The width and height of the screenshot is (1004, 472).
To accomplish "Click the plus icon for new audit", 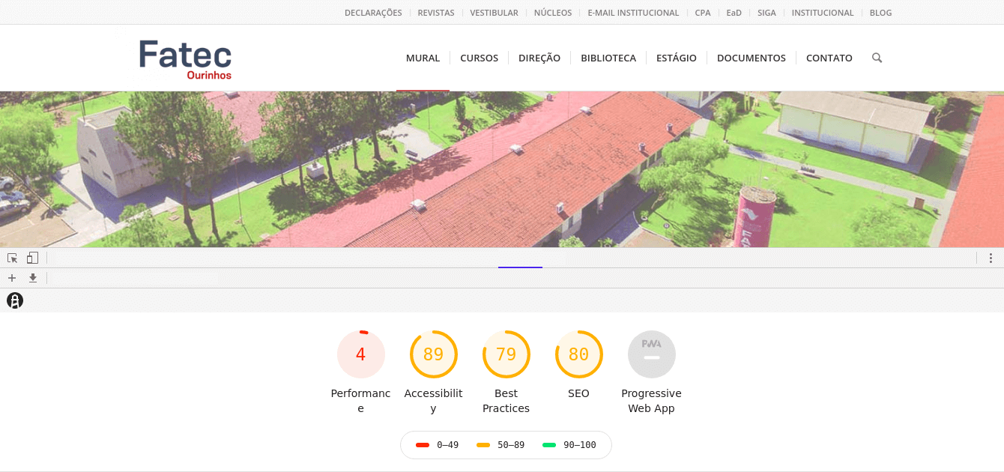I will point(12,278).
